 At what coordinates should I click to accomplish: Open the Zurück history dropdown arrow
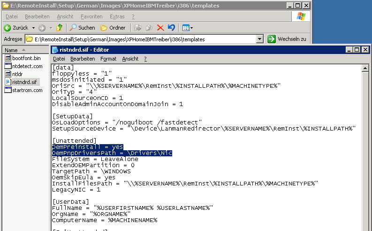coord(33,28)
